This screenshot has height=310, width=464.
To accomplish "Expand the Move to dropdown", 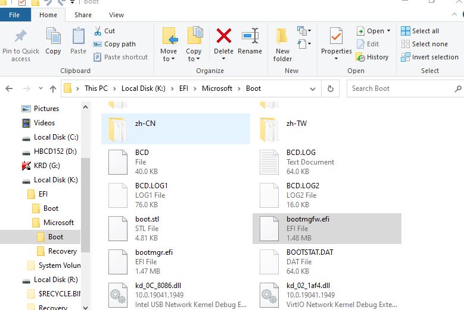I will pos(169,59).
